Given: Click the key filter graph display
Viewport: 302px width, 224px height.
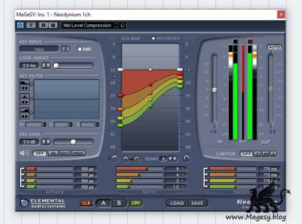Looking at the screenshot, I should coord(67,99).
